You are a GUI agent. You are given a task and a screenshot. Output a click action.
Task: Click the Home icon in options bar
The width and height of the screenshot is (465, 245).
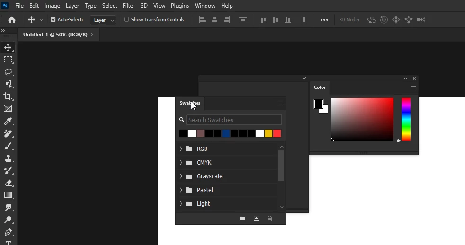click(12, 20)
